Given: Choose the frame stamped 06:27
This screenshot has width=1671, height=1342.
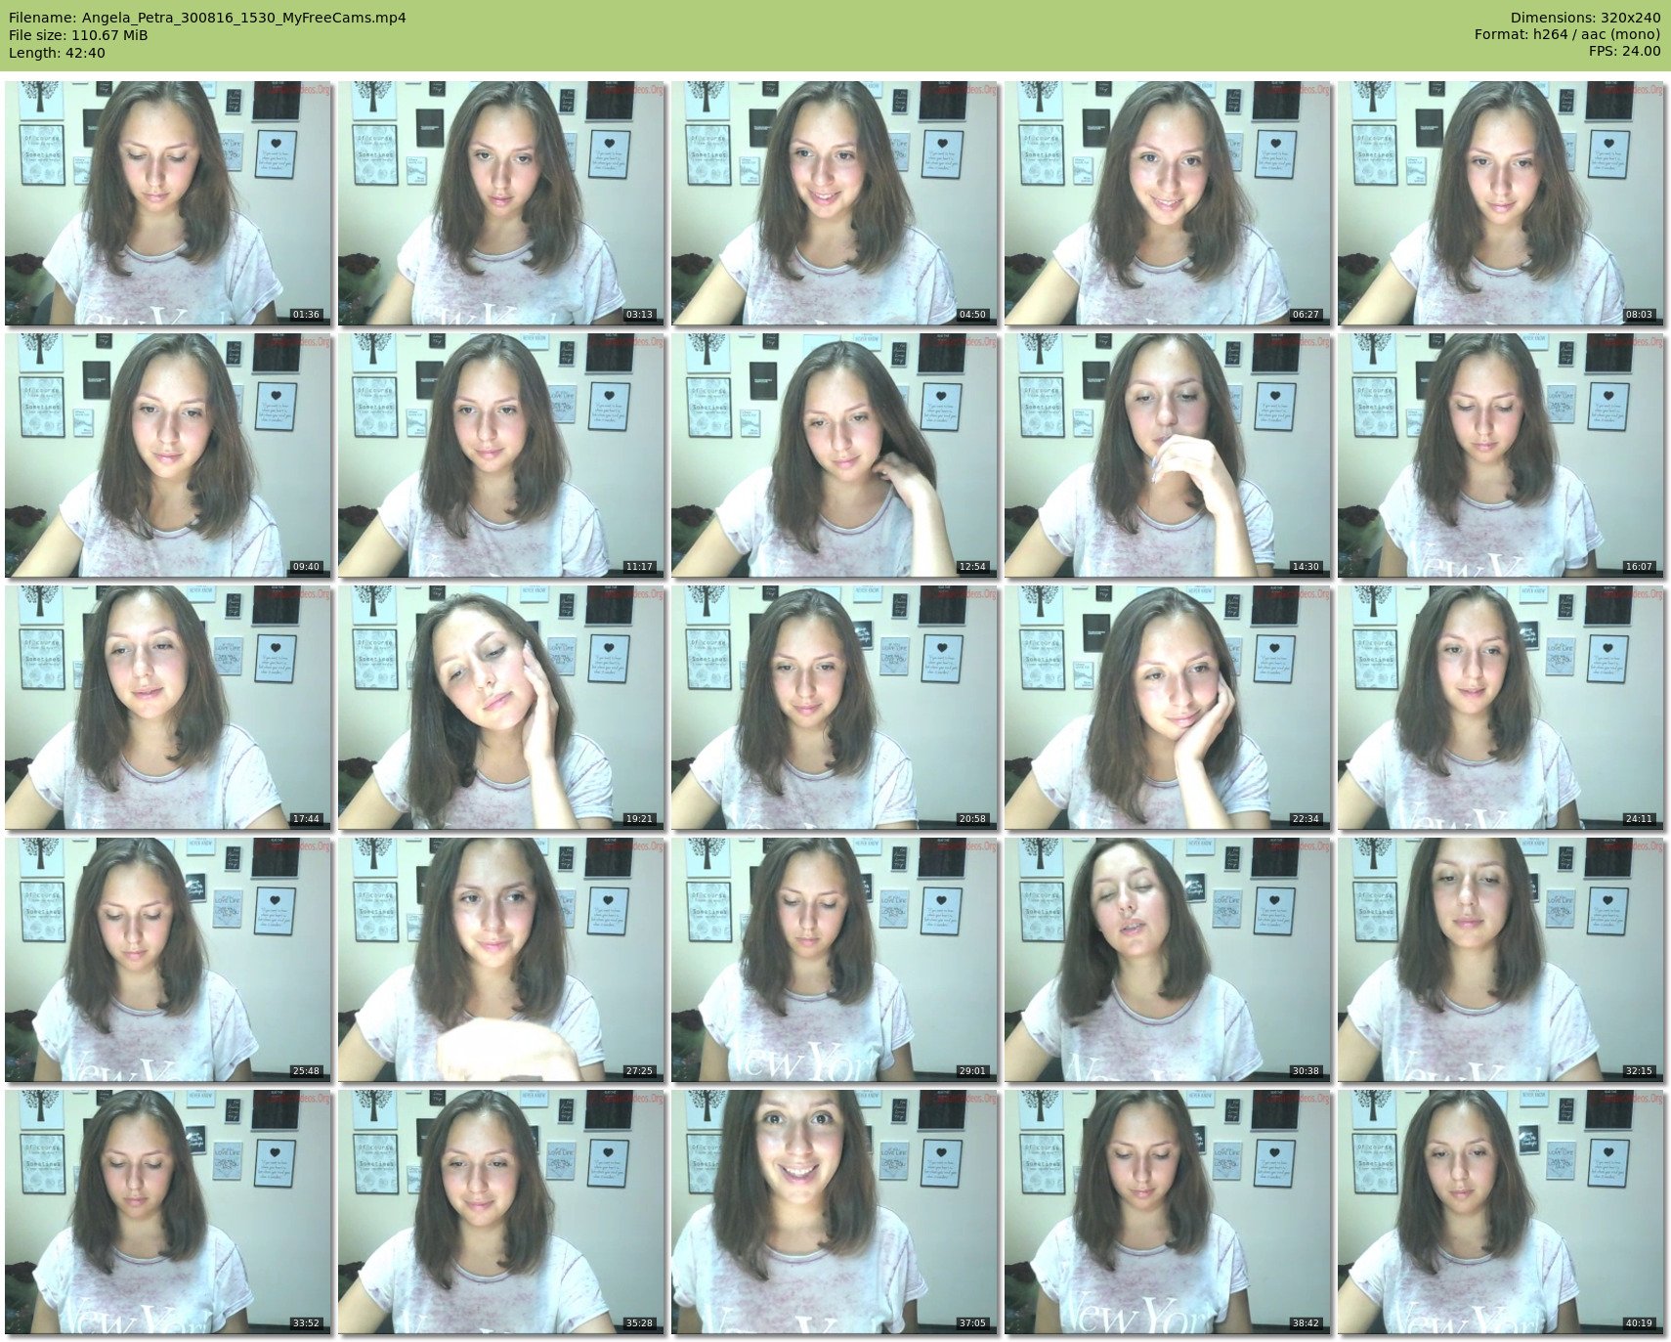Looking at the screenshot, I should pyautogui.click(x=1168, y=203).
